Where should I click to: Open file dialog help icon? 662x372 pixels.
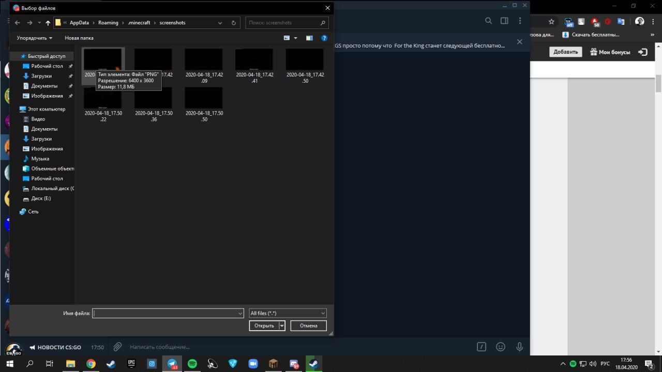324,38
